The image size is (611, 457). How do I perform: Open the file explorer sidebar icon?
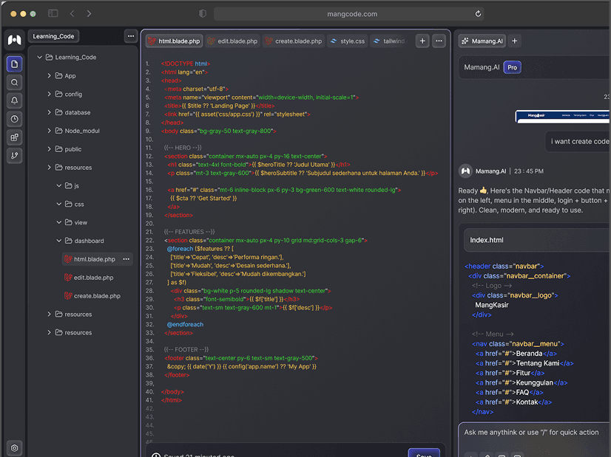(14, 64)
